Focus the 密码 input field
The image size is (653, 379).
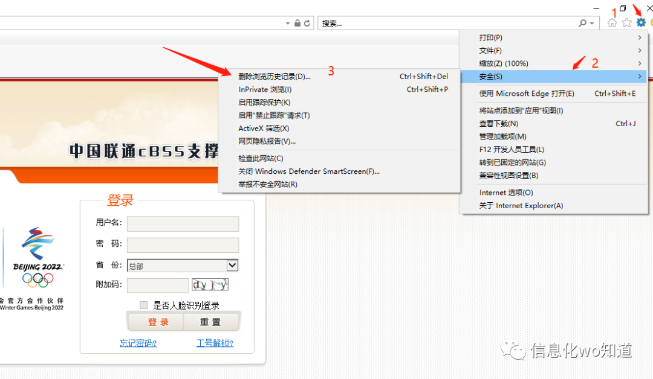coord(183,245)
